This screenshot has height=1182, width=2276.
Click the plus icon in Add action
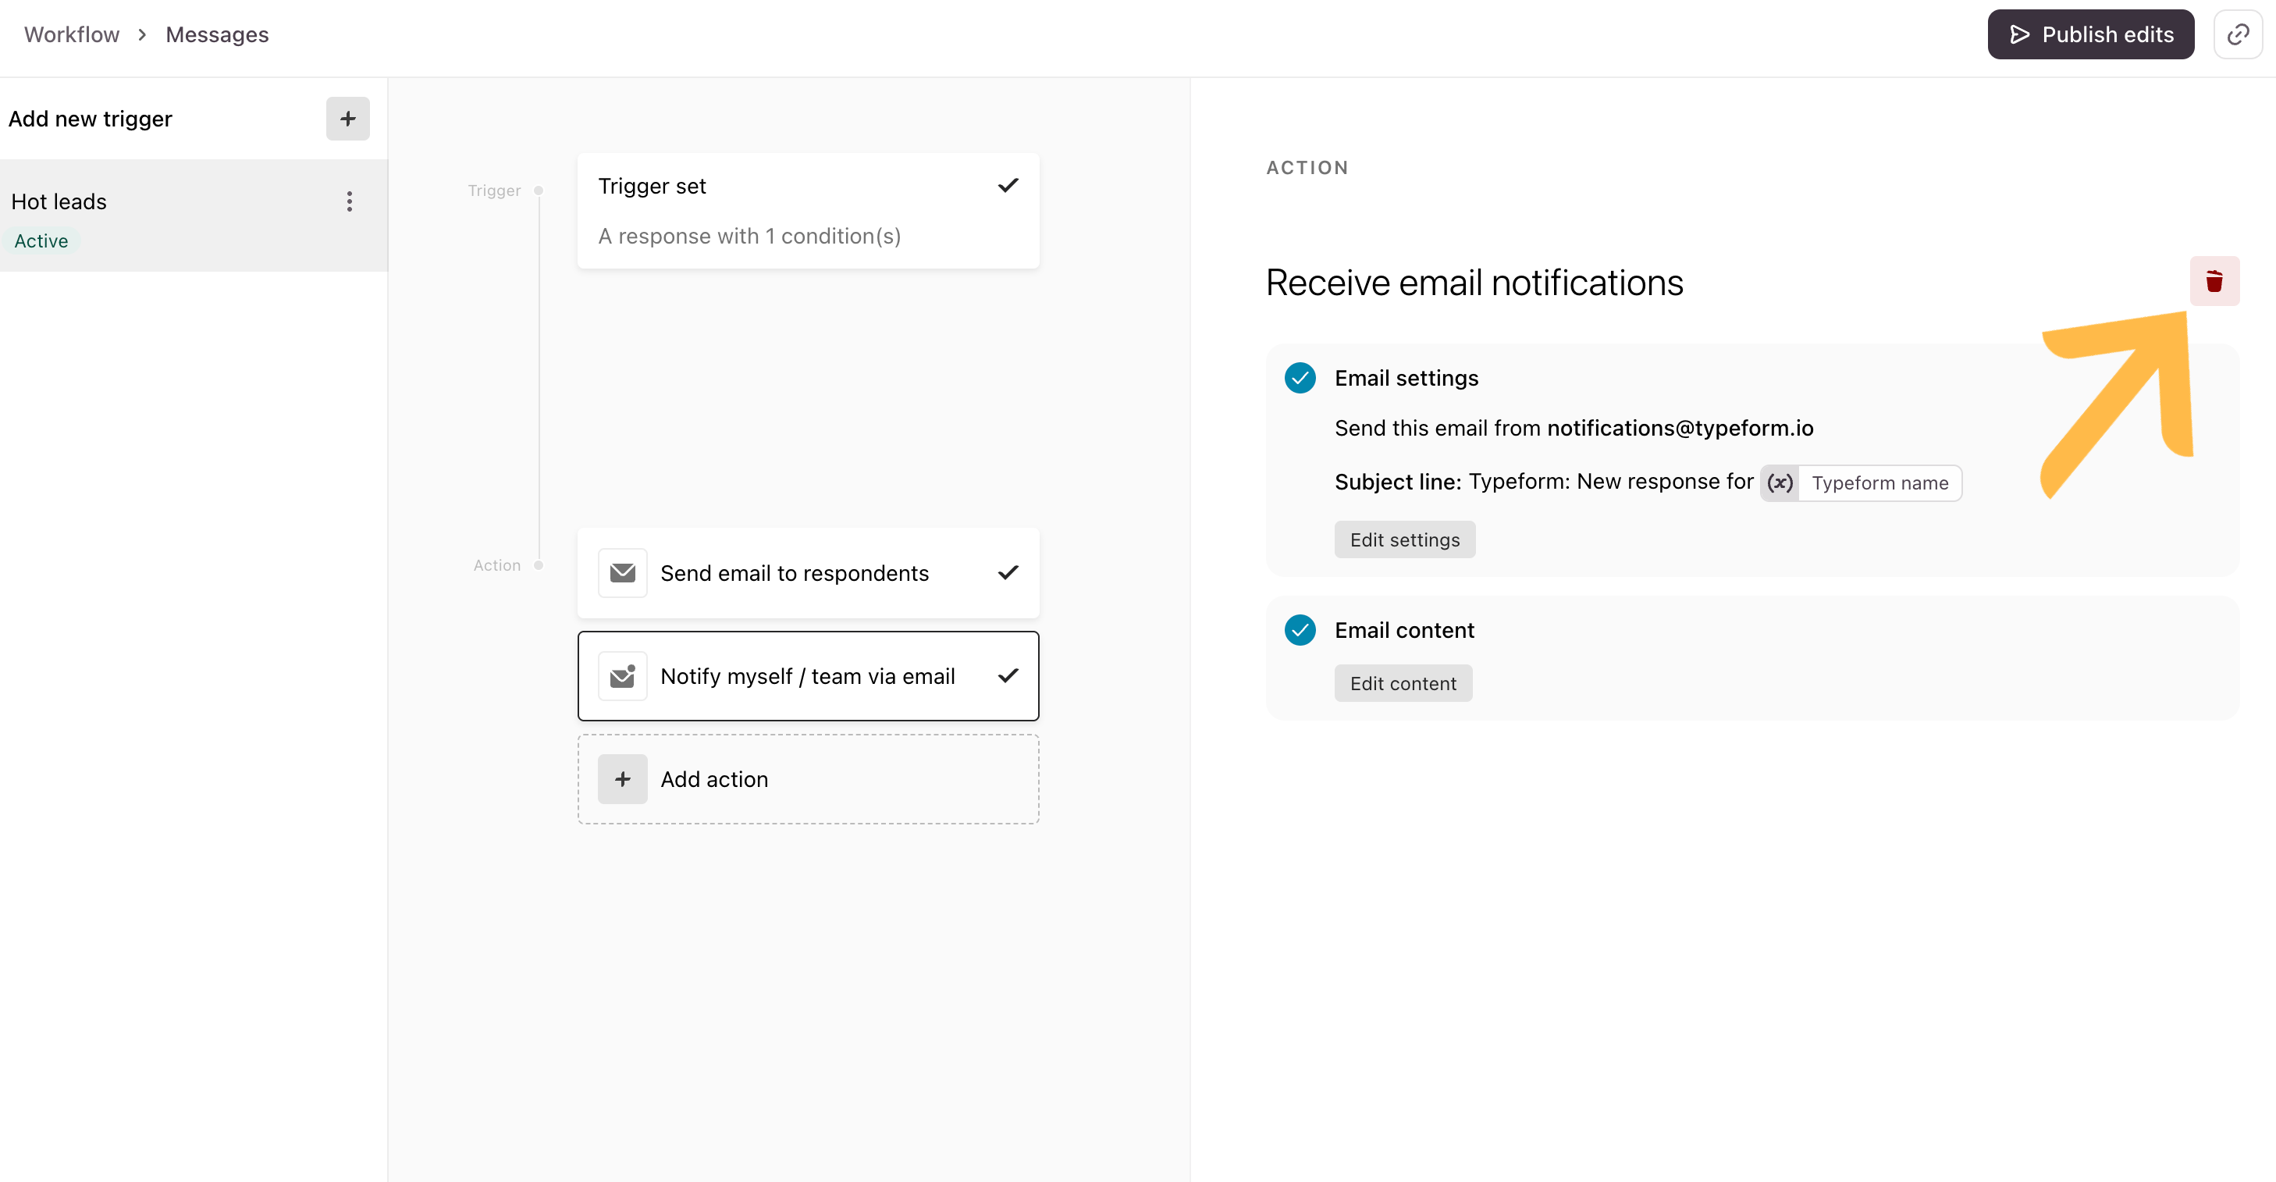[x=622, y=779]
